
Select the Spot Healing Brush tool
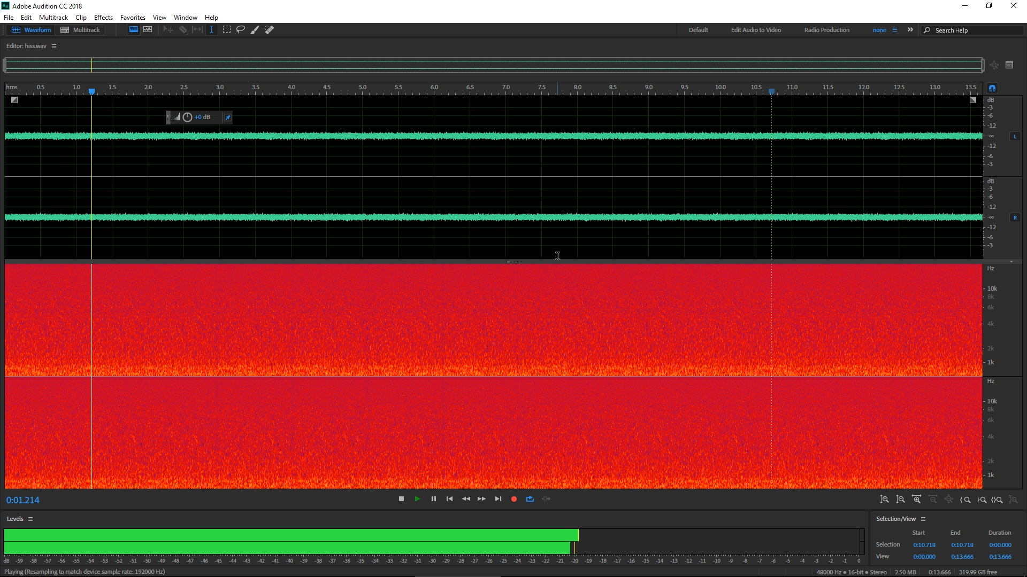[270, 30]
